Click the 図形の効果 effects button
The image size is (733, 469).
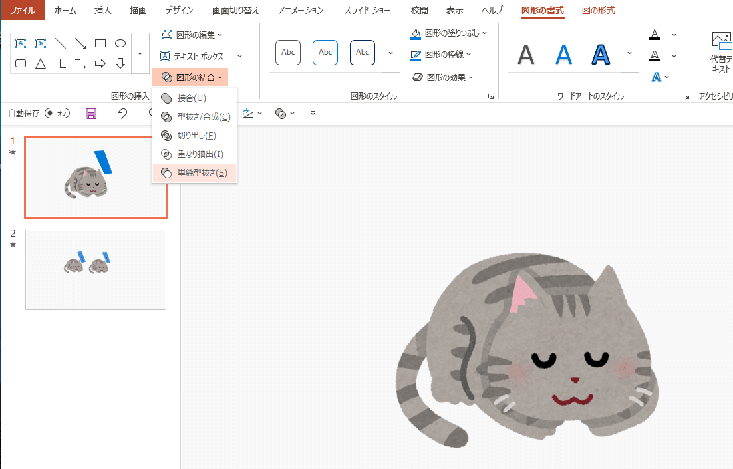[x=441, y=77]
